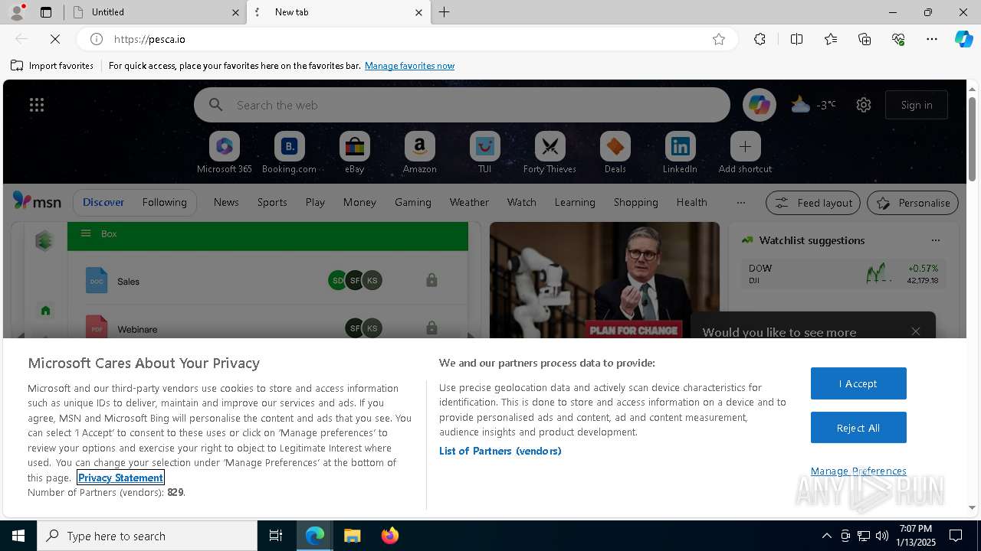981x551 pixels.
Task: Open Watchlist suggestions more options
Action: point(935,240)
